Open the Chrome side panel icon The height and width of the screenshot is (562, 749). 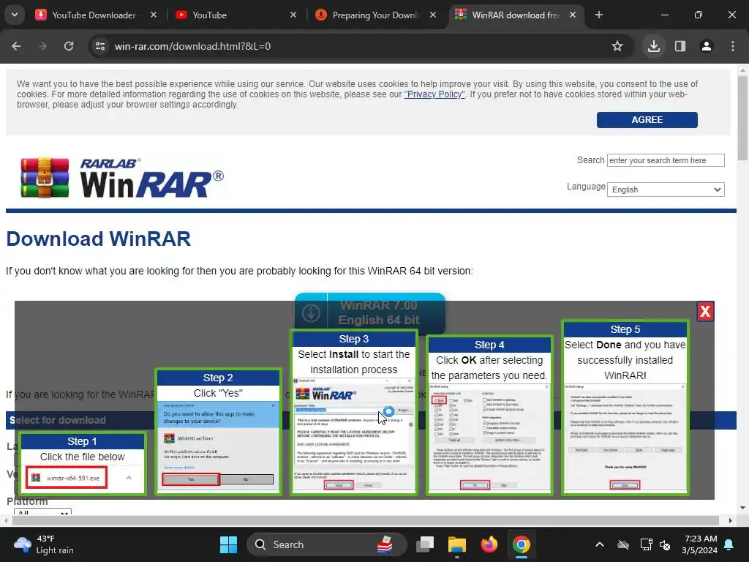coord(680,46)
